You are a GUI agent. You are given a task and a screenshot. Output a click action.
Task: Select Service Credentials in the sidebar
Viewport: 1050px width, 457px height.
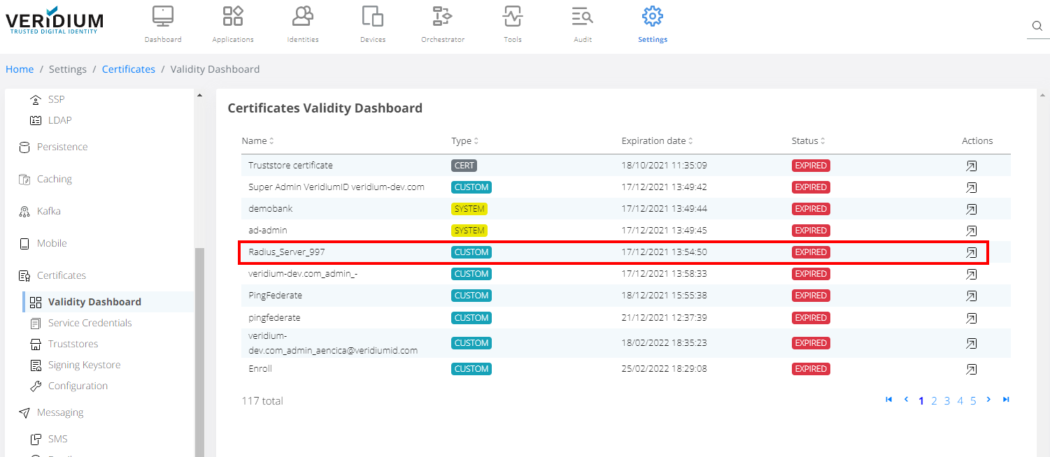[90, 323]
